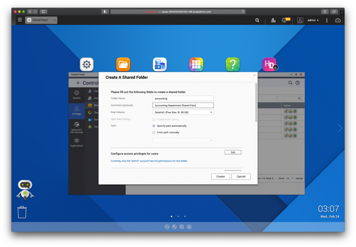Image resolution: width=356 pixels, height=247 pixels.
Task: Click Safari's share button
Action: click(x=325, y=11)
